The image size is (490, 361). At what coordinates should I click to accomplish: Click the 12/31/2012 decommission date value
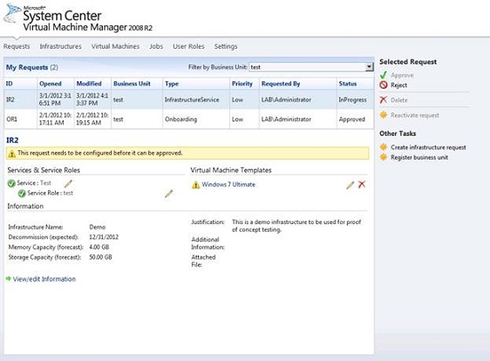click(104, 237)
